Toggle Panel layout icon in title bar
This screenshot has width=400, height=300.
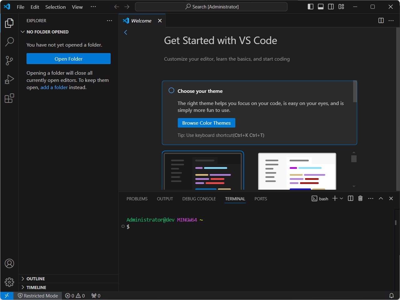coord(321,7)
